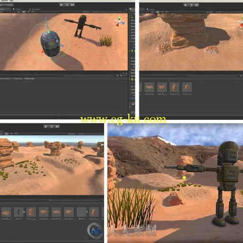This screenshot has width=243, height=243.
Task: Click Enemies folder in project breadcrumb
Action: pos(17,78)
